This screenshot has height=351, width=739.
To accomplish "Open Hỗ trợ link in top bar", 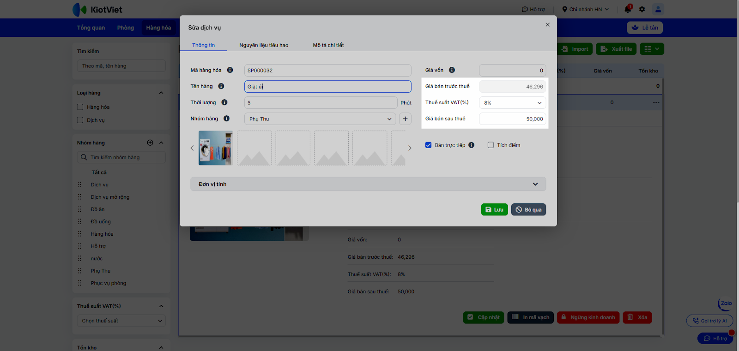I will (x=533, y=9).
